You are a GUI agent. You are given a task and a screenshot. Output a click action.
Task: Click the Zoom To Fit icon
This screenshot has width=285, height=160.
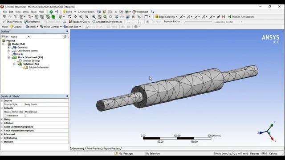tap(94, 17)
